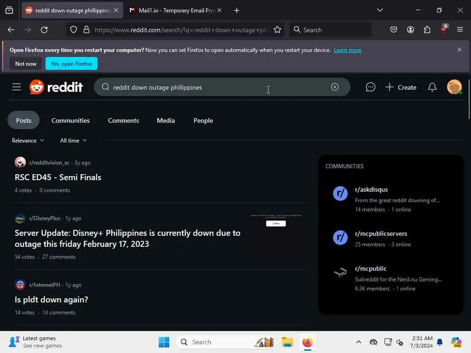This screenshot has width=471, height=353.
Task: Go back to previous page
Action: click(11, 30)
